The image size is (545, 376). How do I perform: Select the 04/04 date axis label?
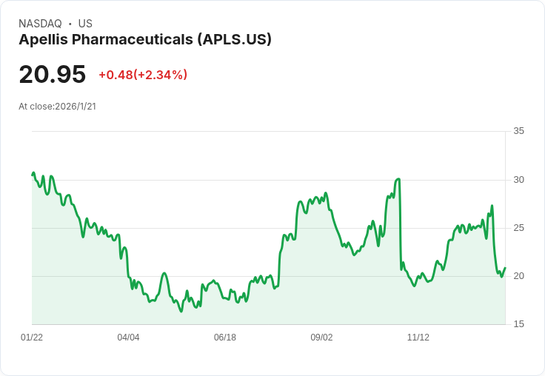click(128, 338)
